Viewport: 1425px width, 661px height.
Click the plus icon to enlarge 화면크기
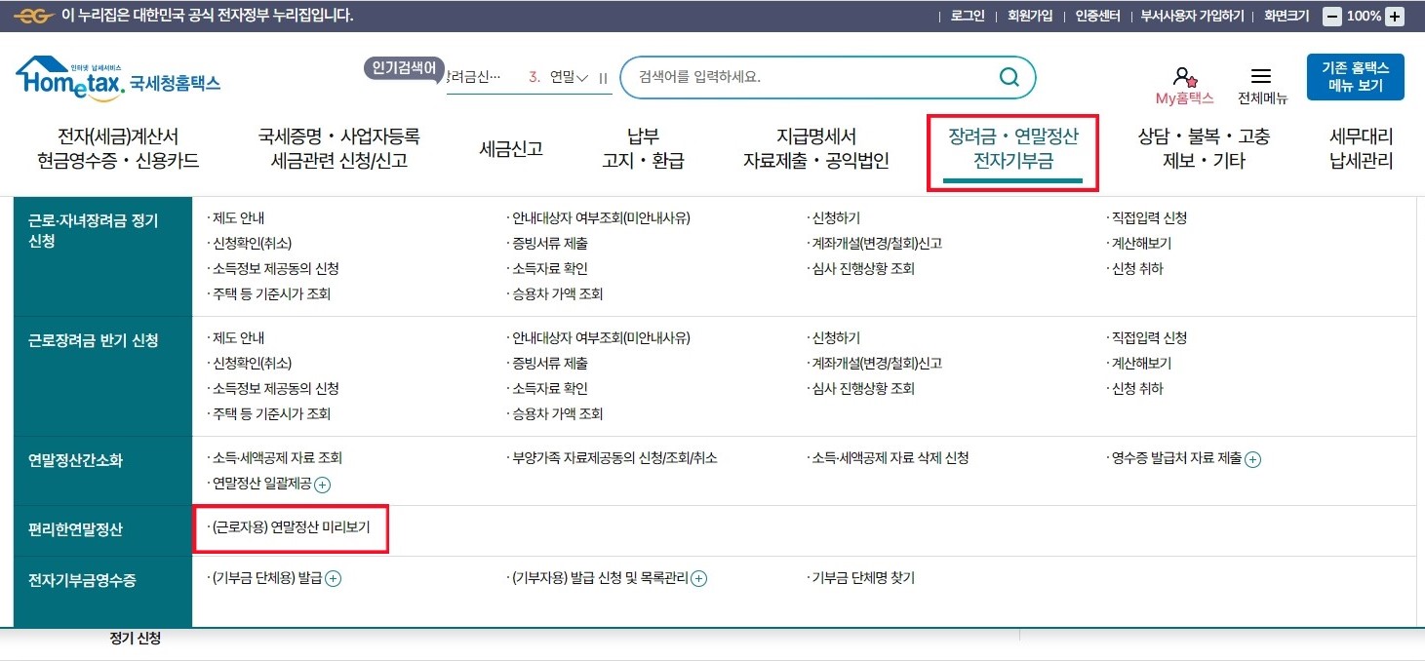coord(1394,15)
